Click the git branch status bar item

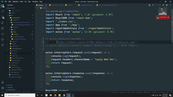[5, 92]
